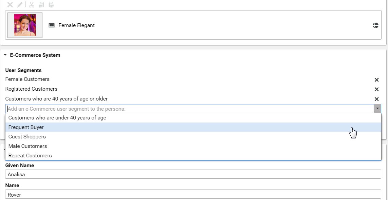
Task: Remove the Registered Customers segment
Action: 376,89
